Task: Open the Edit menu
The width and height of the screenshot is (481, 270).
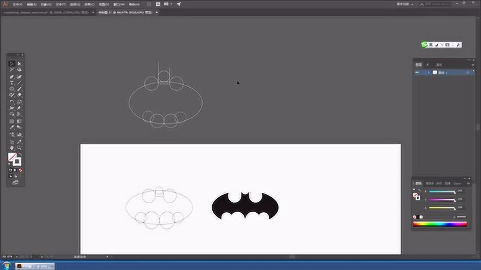Action: coord(32,4)
